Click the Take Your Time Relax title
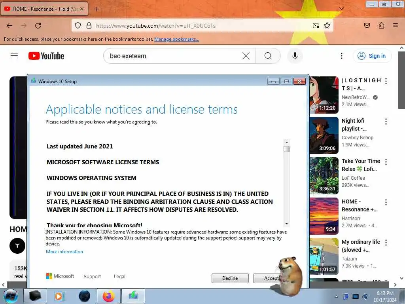405x304 pixels. 361,165
